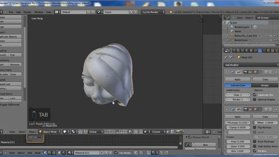Enable Even Thickness checkbox

pos(255,141)
